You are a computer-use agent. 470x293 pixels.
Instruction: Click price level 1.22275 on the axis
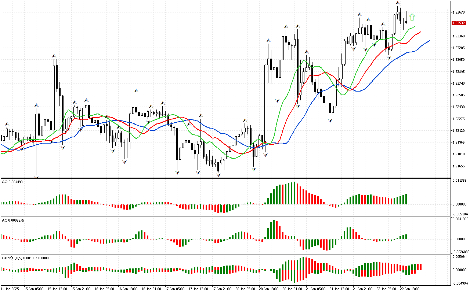point(459,119)
